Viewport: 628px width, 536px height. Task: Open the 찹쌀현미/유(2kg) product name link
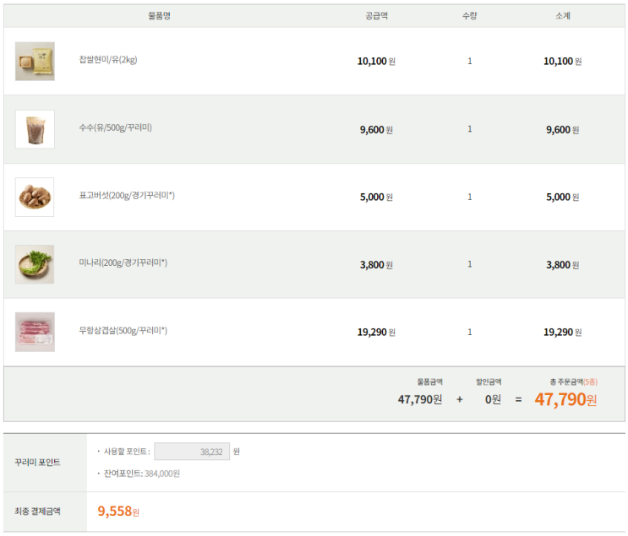[x=107, y=60]
